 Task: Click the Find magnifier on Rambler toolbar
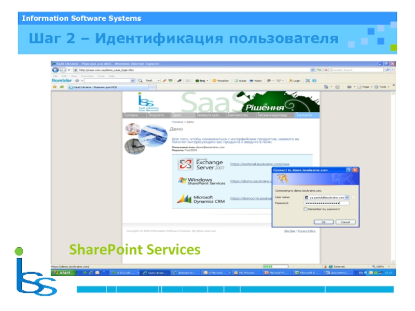140,80
